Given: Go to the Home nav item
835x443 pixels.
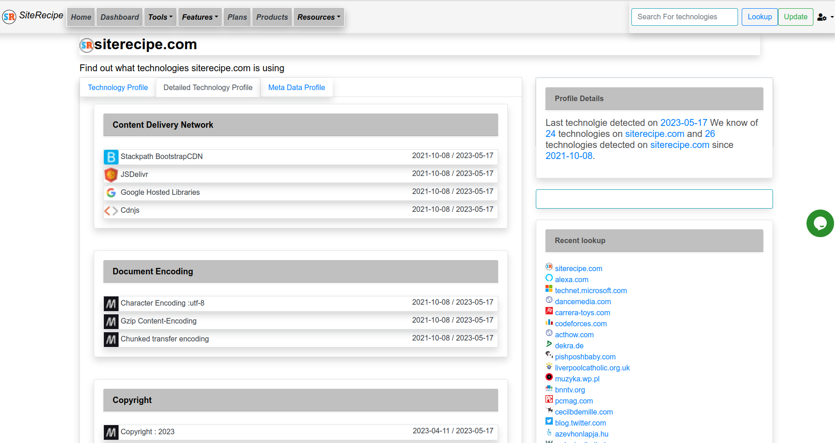Looking at the screenshot, I should (81, 17).
